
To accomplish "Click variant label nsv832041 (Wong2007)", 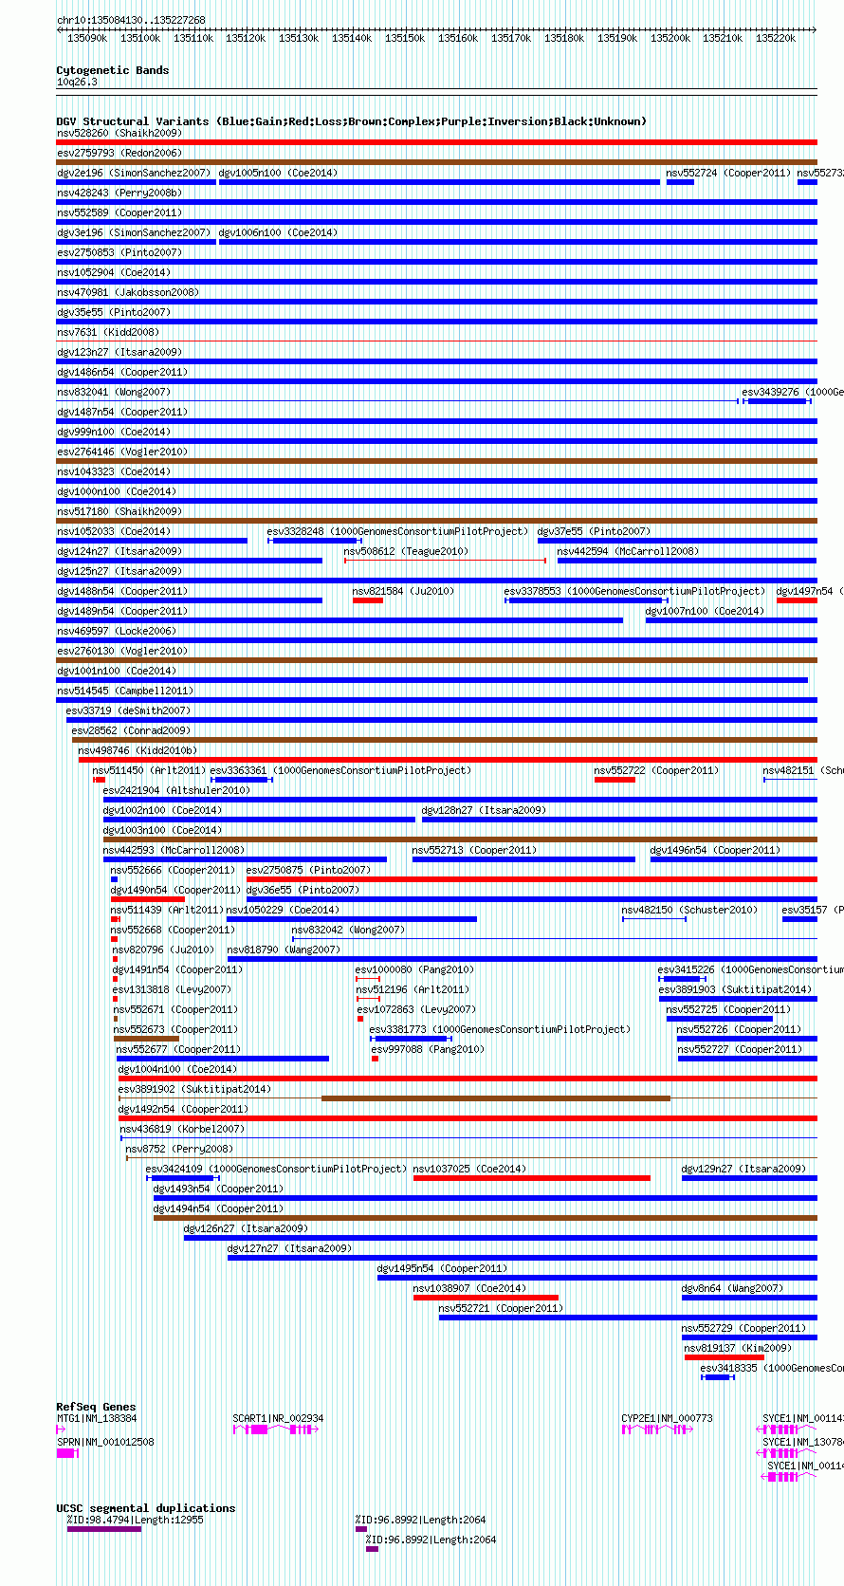I will [114, 392].
